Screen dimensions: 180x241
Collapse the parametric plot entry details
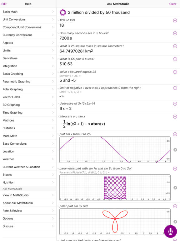[x=58, y=169]
